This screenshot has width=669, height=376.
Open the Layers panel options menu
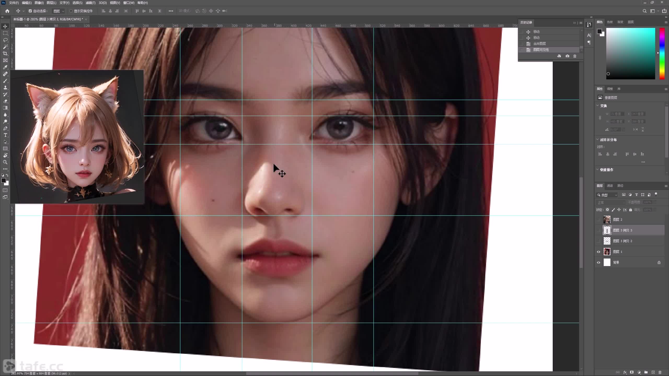(x=666, y=186)
